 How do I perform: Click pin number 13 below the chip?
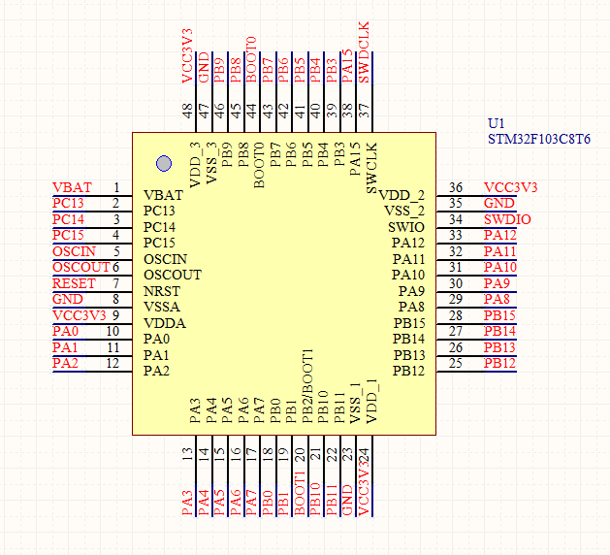point(187,455)
